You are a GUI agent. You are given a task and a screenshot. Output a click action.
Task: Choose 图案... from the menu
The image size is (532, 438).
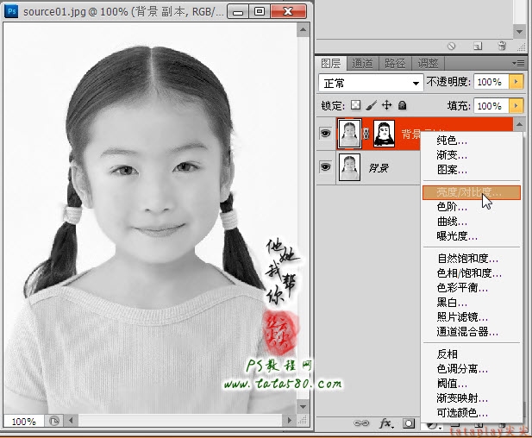point(472,169)
